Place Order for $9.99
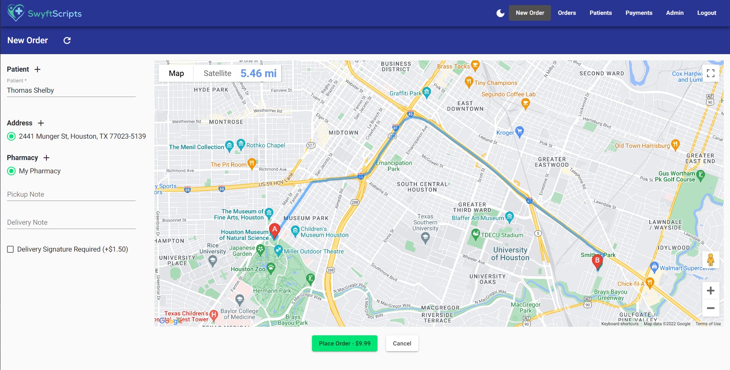Viewport: 730px width, 370px height. pyautogui.click(x=345, y=344)
